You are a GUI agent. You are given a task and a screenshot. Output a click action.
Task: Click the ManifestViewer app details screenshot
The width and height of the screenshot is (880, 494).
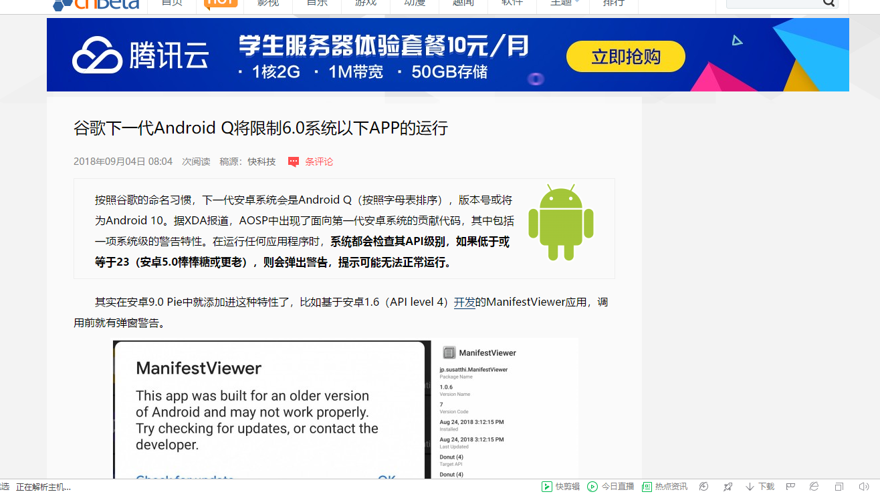point(506,409)
